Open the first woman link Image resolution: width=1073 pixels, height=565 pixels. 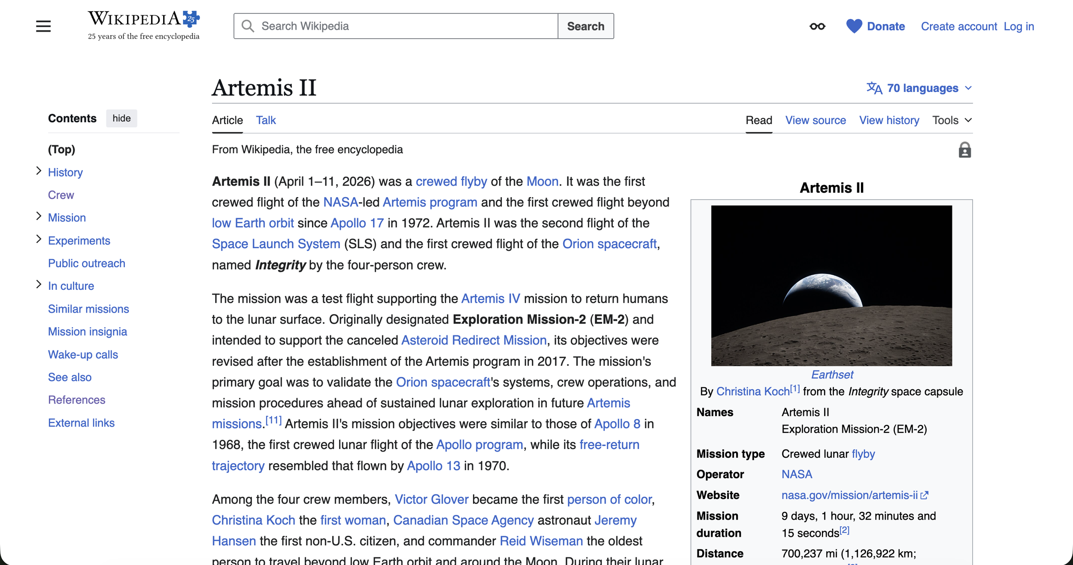353,520
